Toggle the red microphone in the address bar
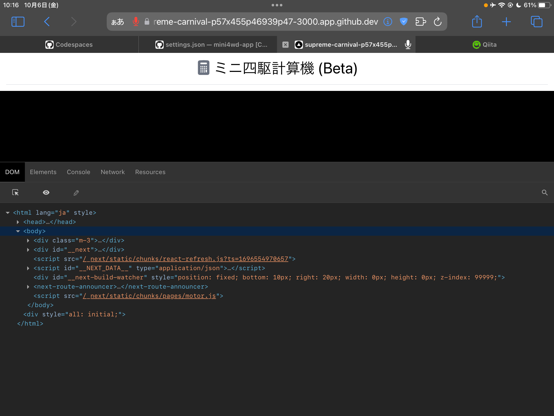The height and width of the screenshot is (416, 554). [x=136, y=22]
